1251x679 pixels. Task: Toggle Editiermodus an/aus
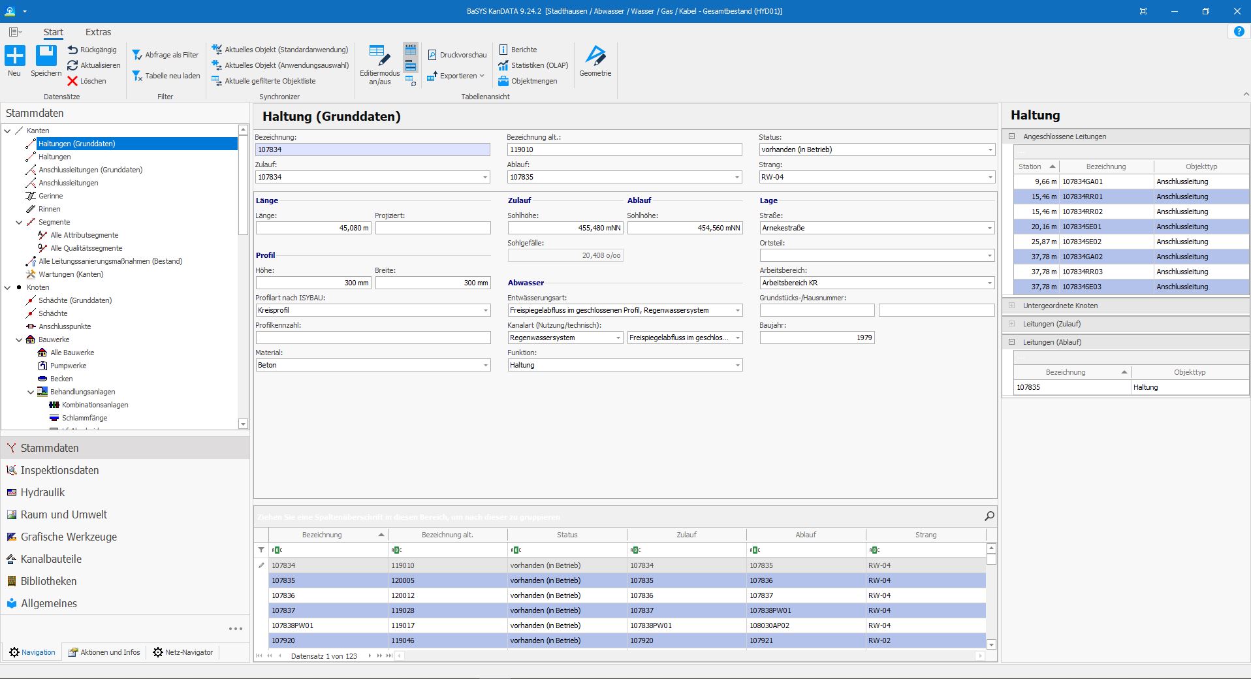(379, 65)
